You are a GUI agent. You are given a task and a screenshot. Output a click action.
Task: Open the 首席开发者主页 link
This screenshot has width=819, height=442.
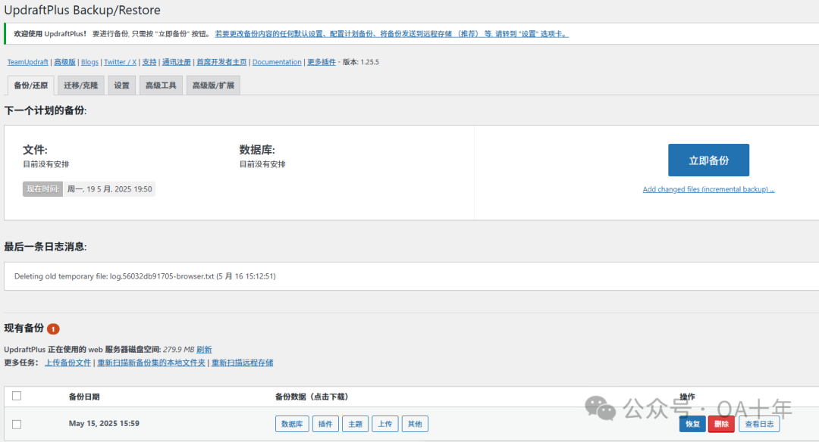[221, 62]
